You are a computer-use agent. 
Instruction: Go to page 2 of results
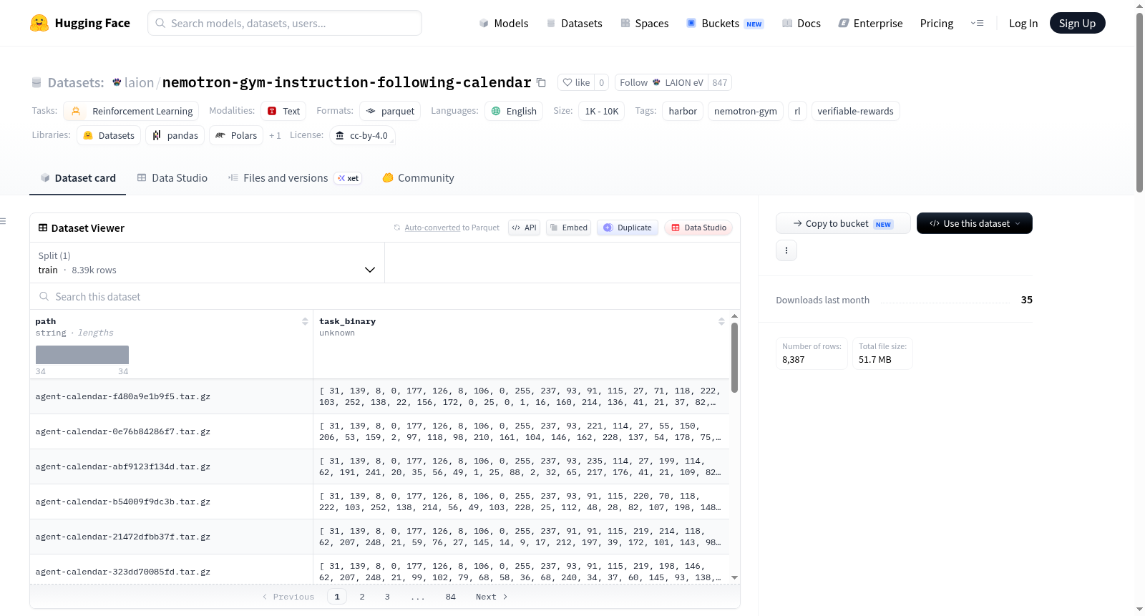click(x=362, y=597)
